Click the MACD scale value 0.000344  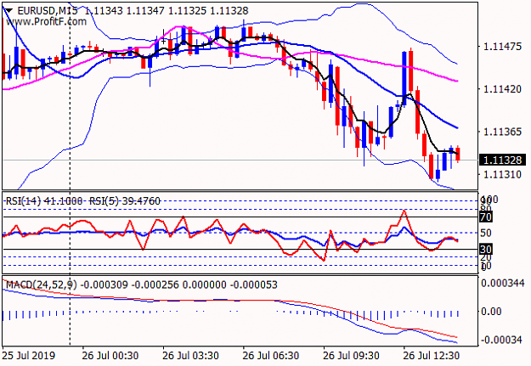coord(503,283)
